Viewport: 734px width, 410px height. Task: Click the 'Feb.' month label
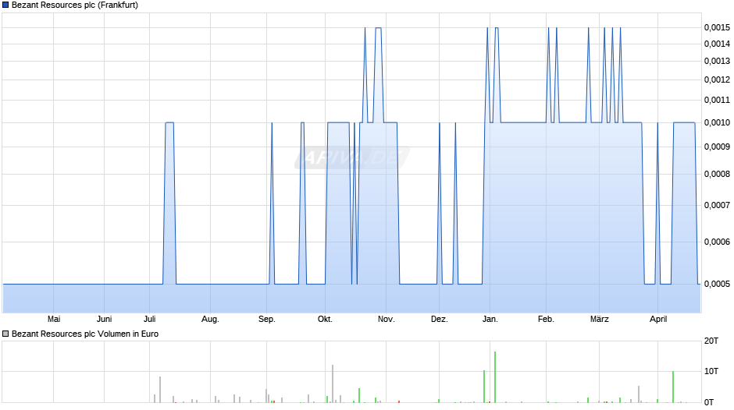[x=546, y=319]
